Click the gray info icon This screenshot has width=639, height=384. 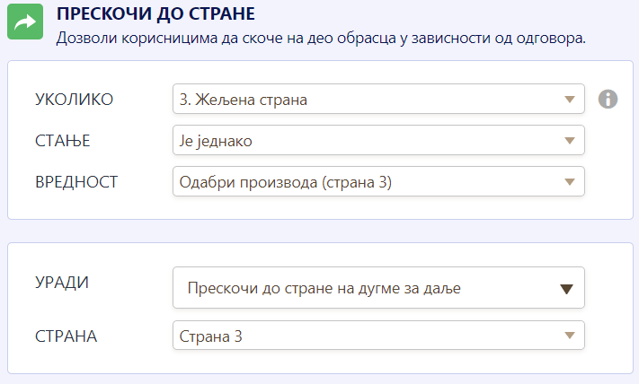pos(608,99)
